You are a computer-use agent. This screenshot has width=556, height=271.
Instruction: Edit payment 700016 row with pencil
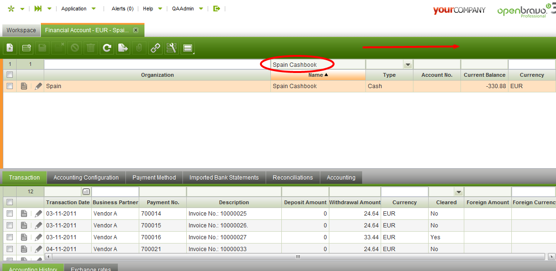pyautogui.click(x=38, y=237)
